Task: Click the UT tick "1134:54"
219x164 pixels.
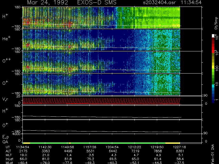Action: [23, 147]
